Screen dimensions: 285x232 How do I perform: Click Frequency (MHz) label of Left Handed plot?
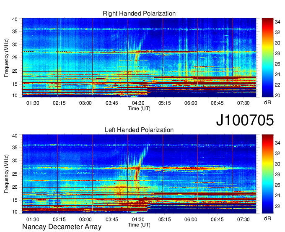6,174
